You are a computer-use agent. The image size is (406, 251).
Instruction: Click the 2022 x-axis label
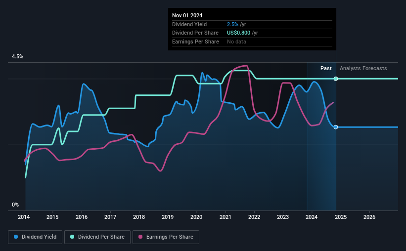(254, 217)
